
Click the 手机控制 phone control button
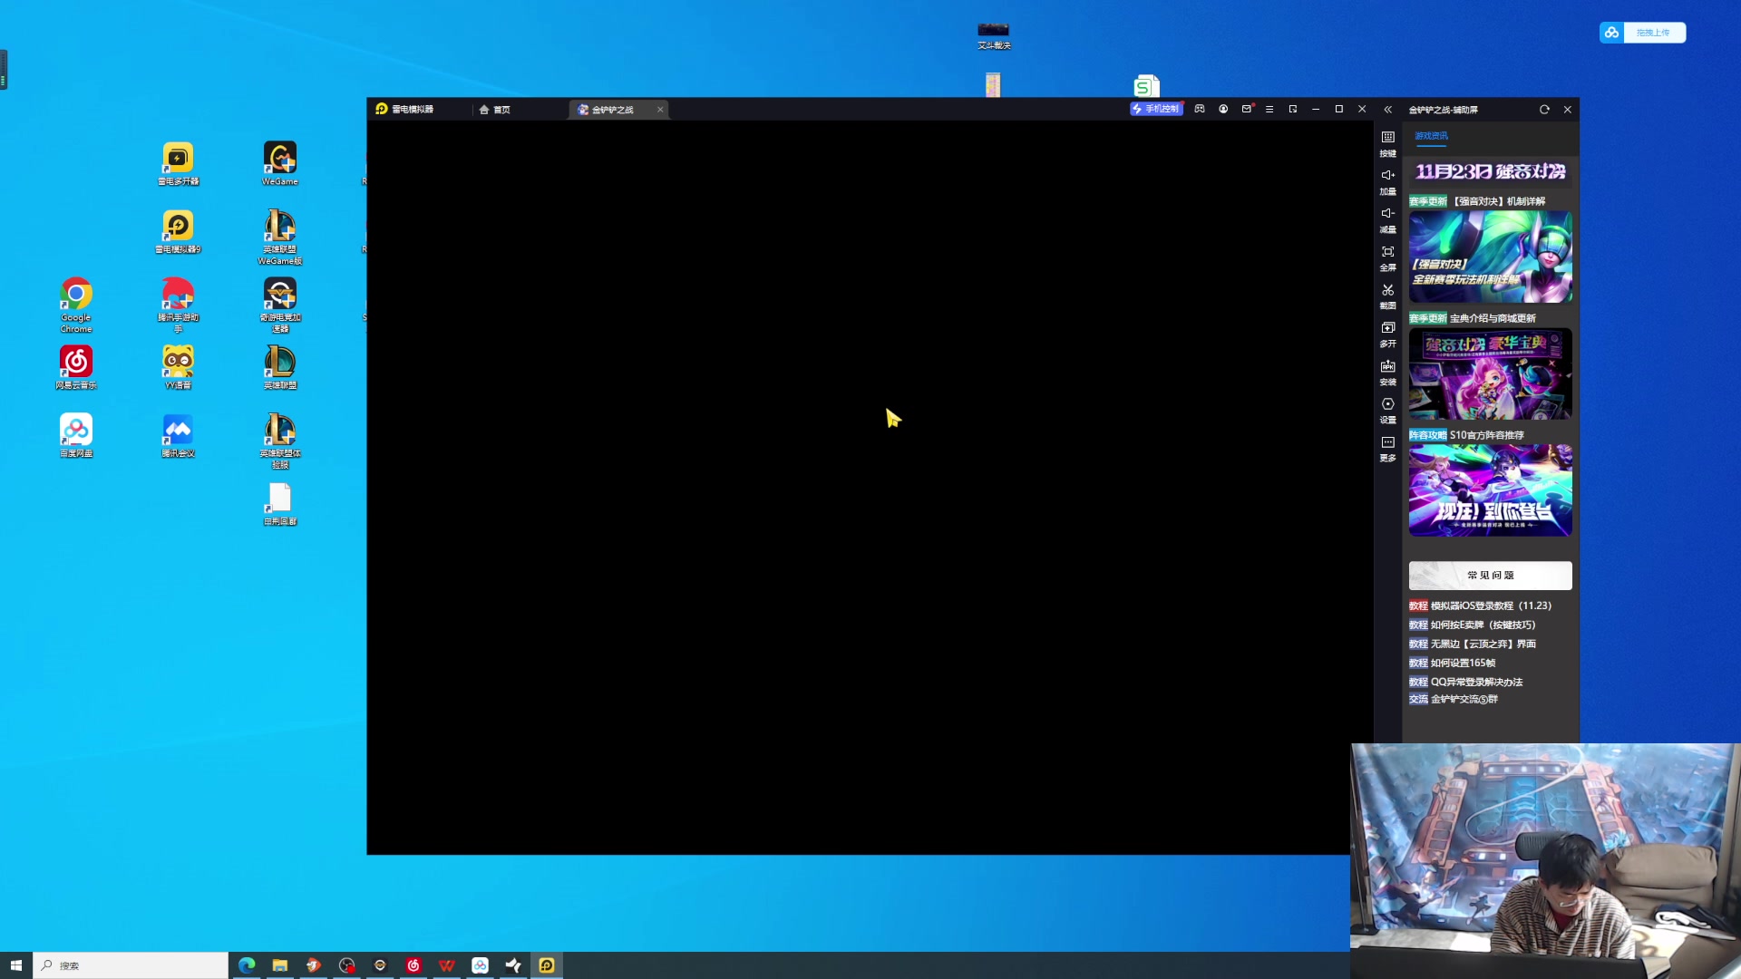tap(1156, 109)
